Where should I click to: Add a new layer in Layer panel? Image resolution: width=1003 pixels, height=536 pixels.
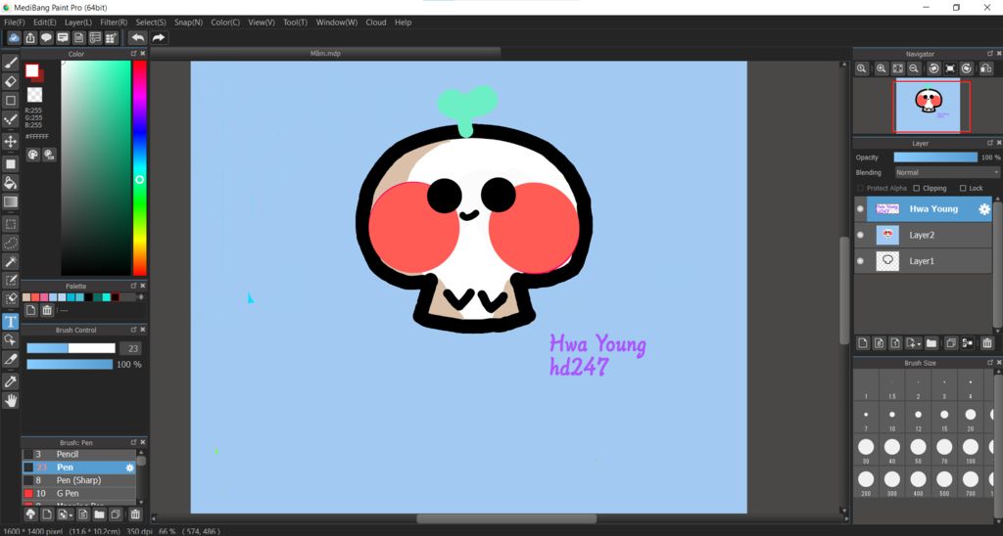click(x=862, y=343)
